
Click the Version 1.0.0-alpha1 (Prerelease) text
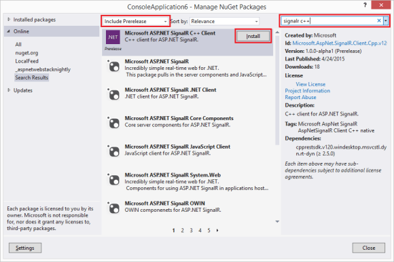323,51
